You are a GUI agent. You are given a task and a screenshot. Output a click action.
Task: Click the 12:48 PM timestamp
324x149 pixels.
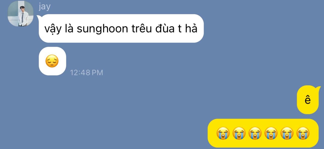coord(87,73)
